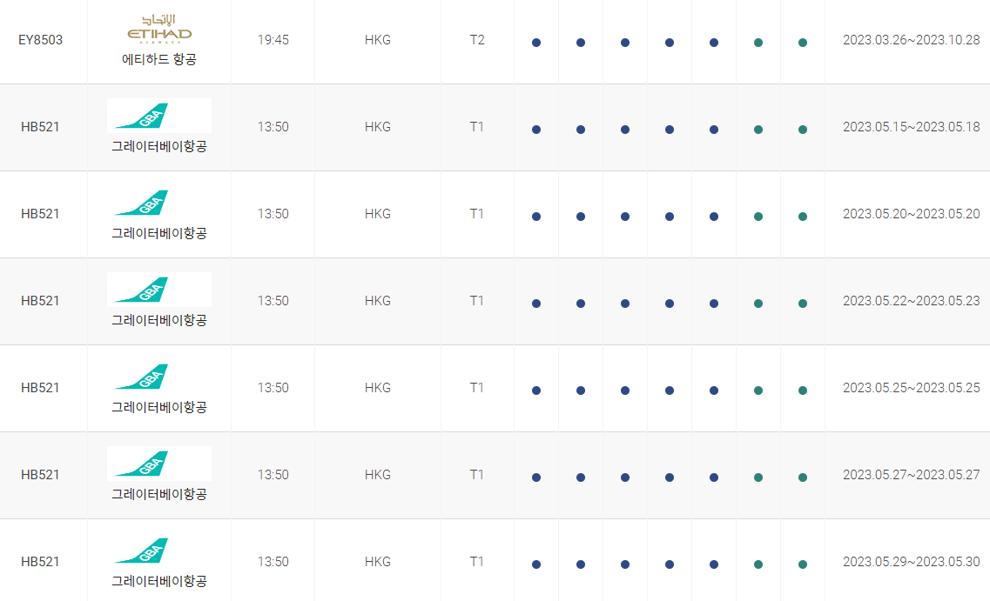Click the 19:45 departure time
Image resolution: width=990 pixels, height=601 pixels.
[273, 40]
